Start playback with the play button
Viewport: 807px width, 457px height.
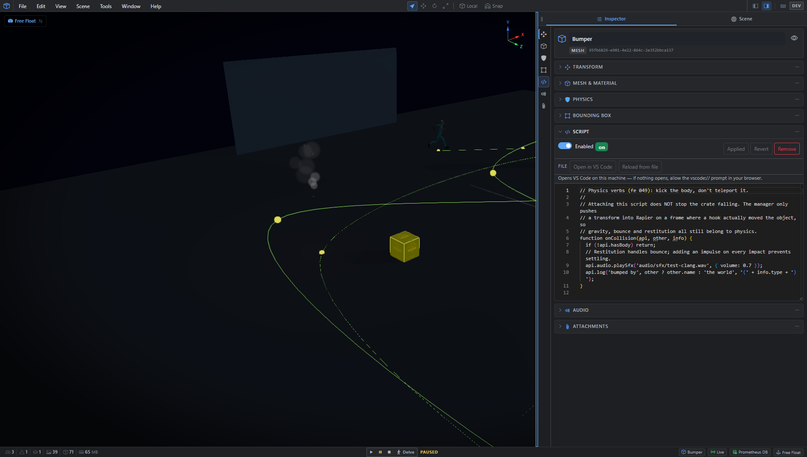(371, 452)
